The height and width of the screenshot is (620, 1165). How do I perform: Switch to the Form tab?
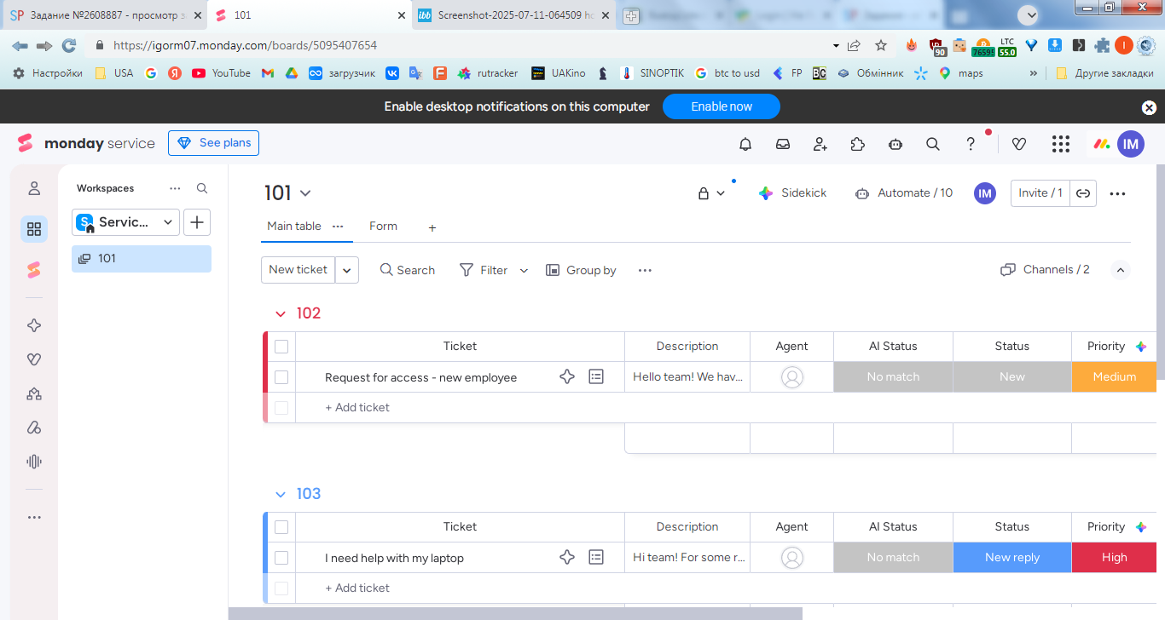383,227
